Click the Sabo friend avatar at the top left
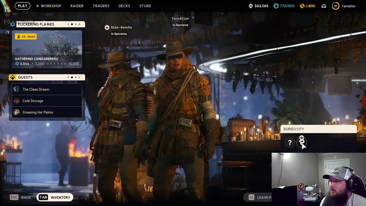 pos(7,14)
